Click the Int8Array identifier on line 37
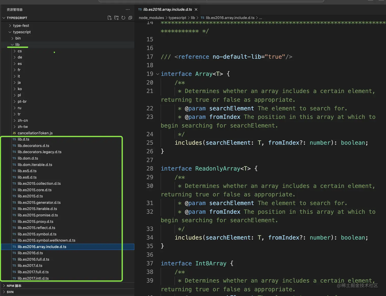 [211, 263]
